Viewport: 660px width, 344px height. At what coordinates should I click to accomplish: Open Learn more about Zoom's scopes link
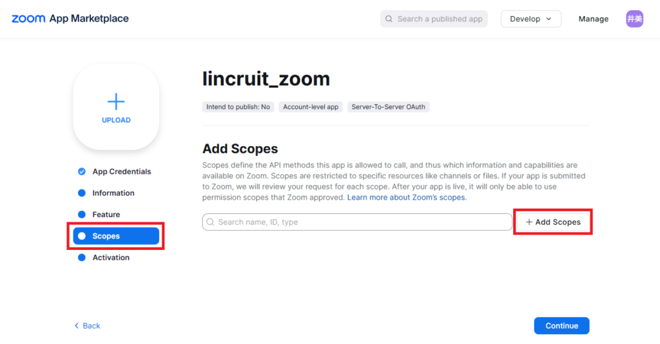tap(406, 197)
